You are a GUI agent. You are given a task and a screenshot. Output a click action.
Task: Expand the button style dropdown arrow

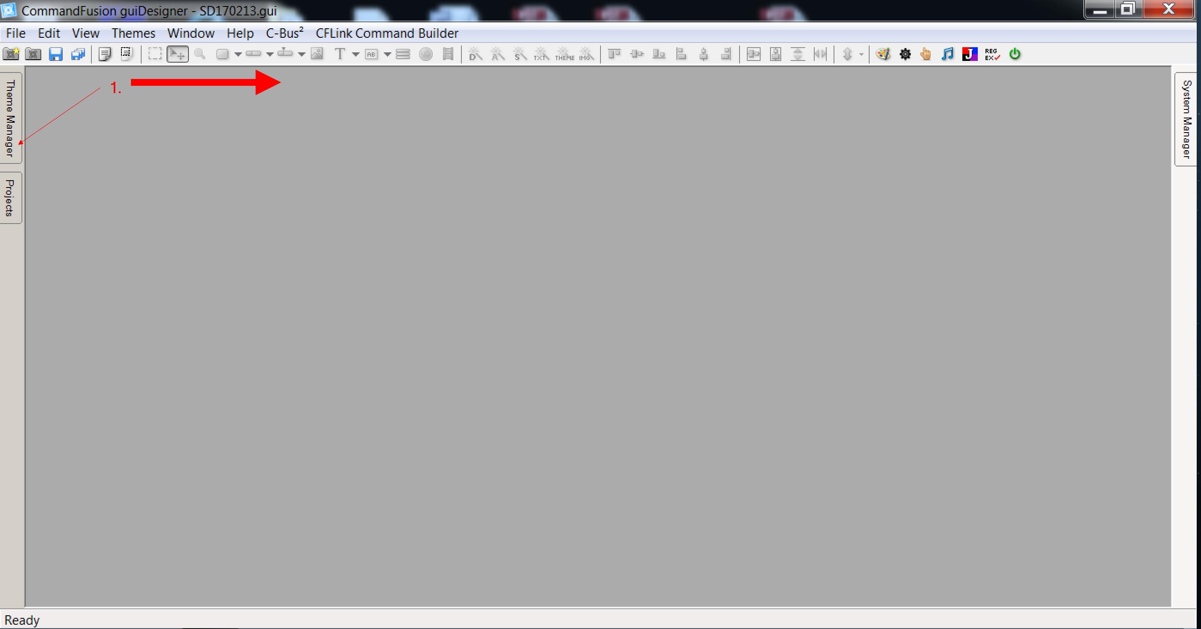pos(238,55)
